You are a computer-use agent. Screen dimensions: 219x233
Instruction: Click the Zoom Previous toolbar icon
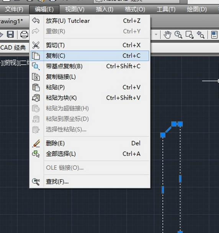[x=200, y=35]
